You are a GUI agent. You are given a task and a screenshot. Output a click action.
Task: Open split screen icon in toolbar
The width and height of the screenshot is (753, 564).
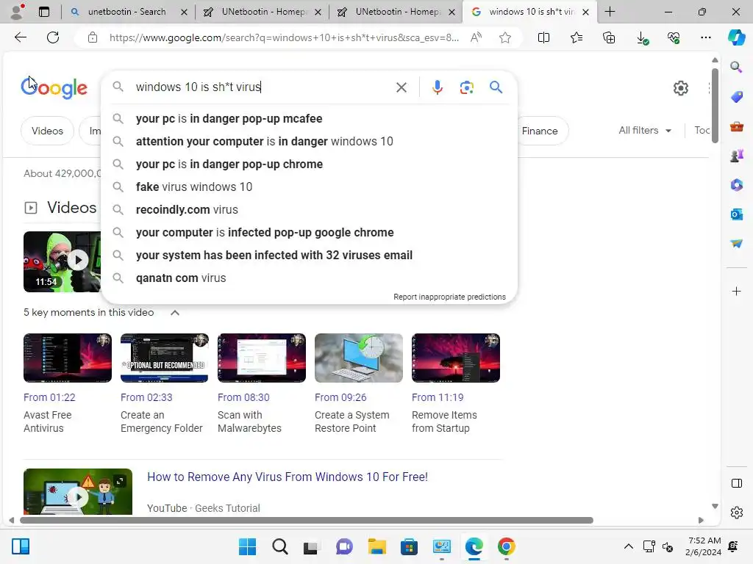click(543, 37)
